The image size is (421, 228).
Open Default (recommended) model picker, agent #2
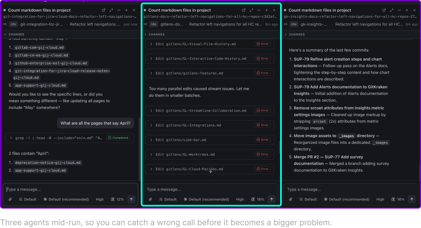click(x=206, y=199)
